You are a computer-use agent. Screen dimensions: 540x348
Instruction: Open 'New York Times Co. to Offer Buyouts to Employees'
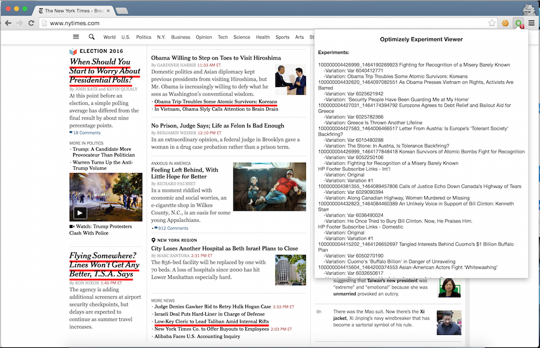tap(211, 329)
